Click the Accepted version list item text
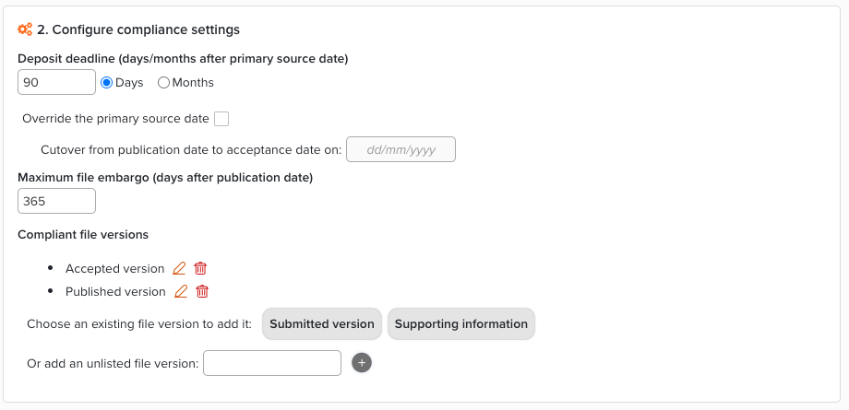The height and width of the screenshot is (410, 849). point(115,269)
